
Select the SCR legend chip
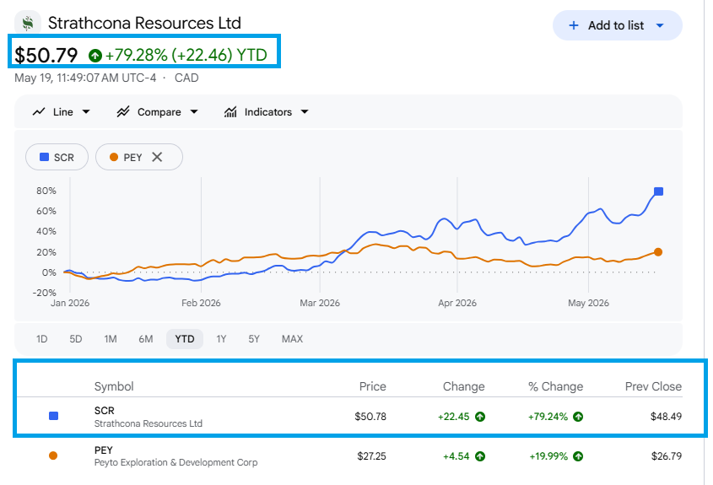57,157
